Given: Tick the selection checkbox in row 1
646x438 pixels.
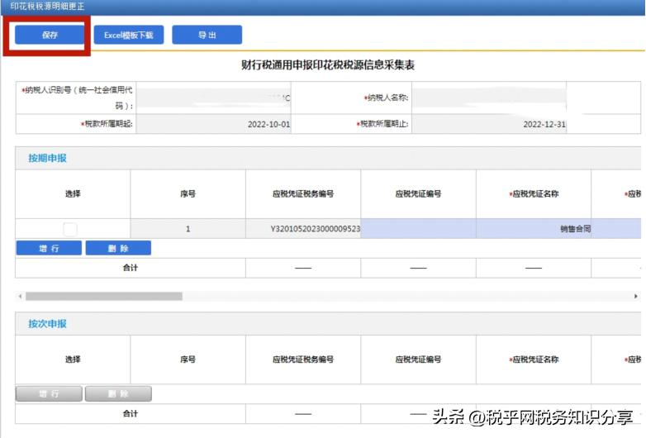Looking at the screenshot, I should (70, 229).
